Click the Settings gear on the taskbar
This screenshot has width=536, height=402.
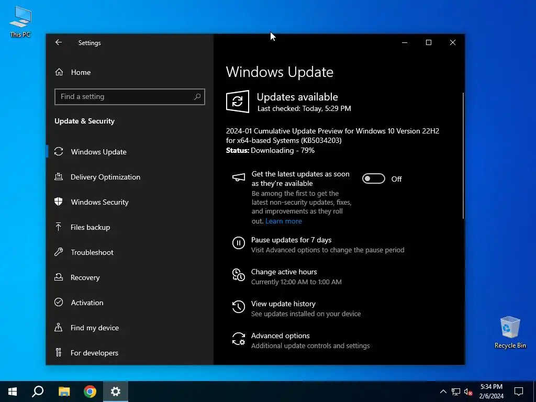(116, 392)
